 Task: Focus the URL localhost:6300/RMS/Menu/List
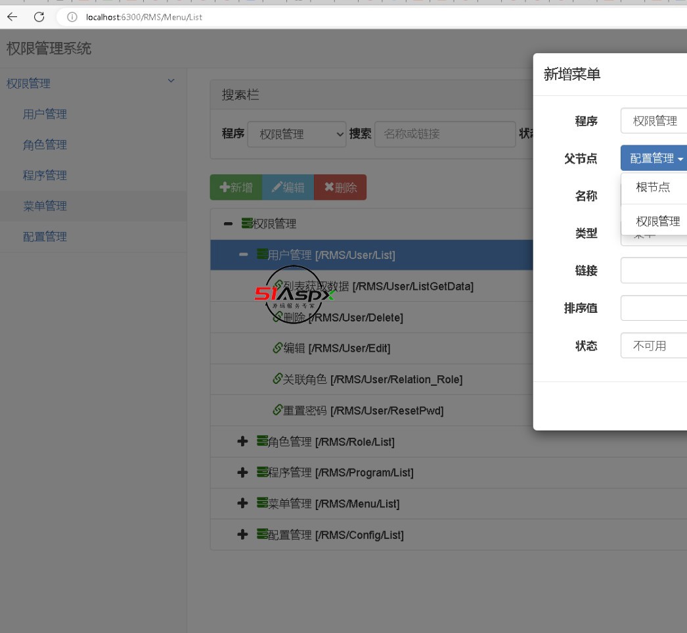click(144, 17)
